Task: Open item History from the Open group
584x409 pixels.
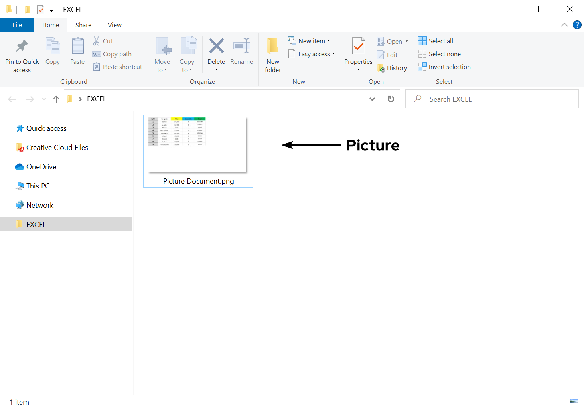Action: click(392, 68)
